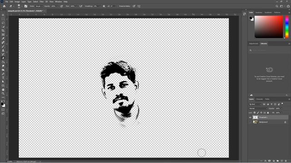291x163 pixels.
Task: Select the Eraser tool in toolbox
Action: [3, 58]
